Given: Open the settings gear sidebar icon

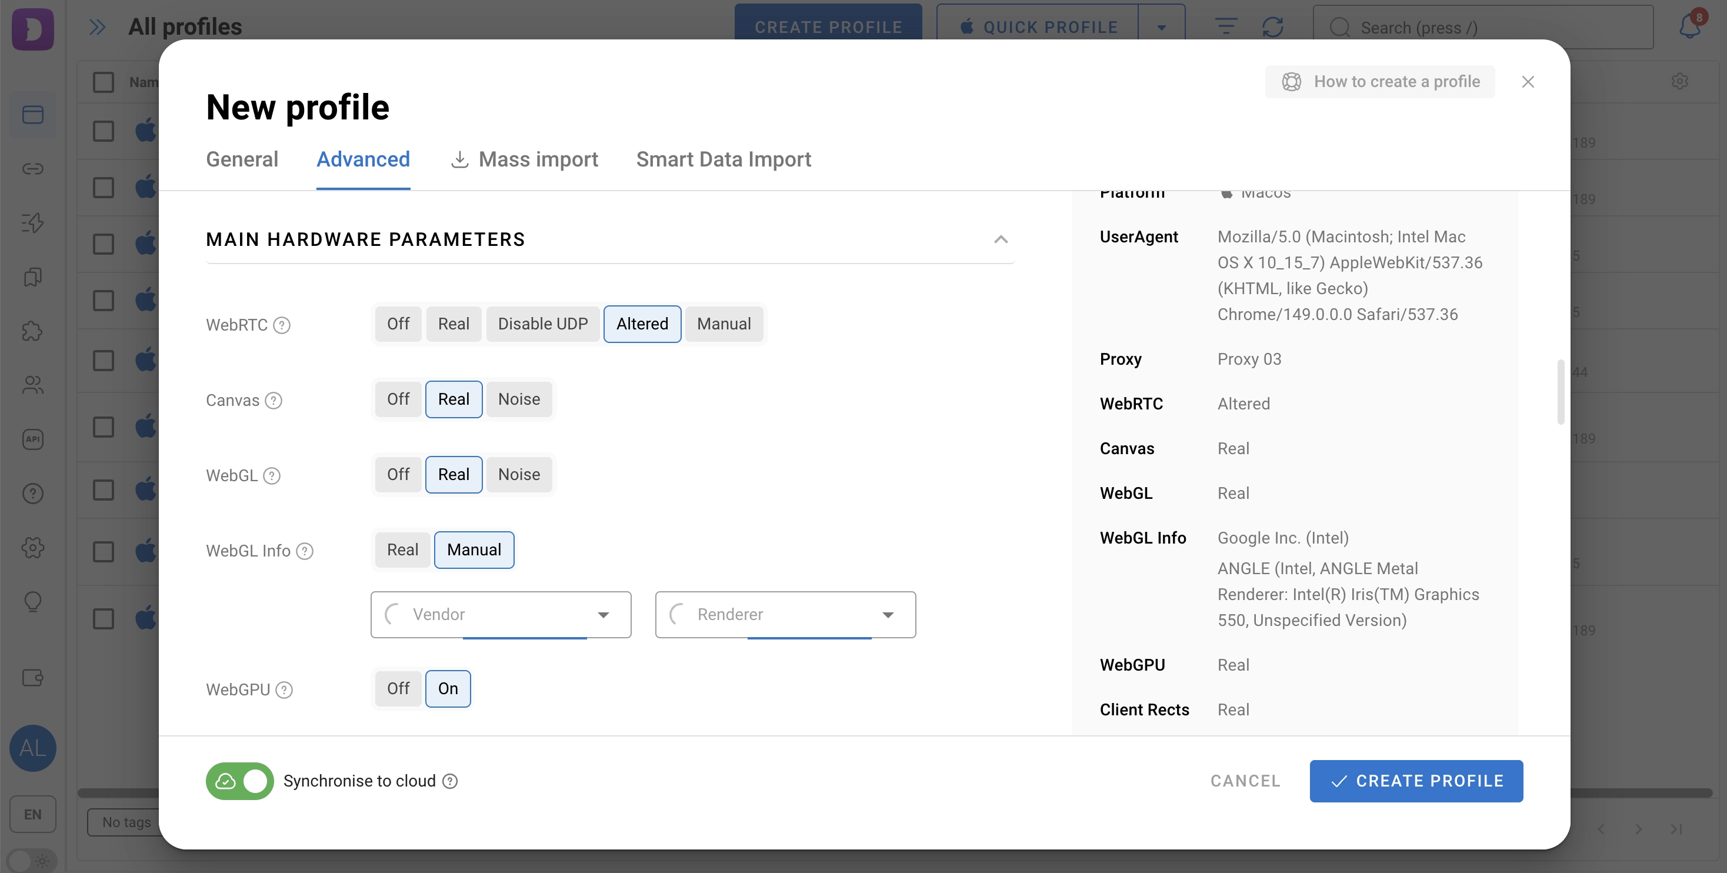Looking at the screenshot, I should (x=32, y=547).
